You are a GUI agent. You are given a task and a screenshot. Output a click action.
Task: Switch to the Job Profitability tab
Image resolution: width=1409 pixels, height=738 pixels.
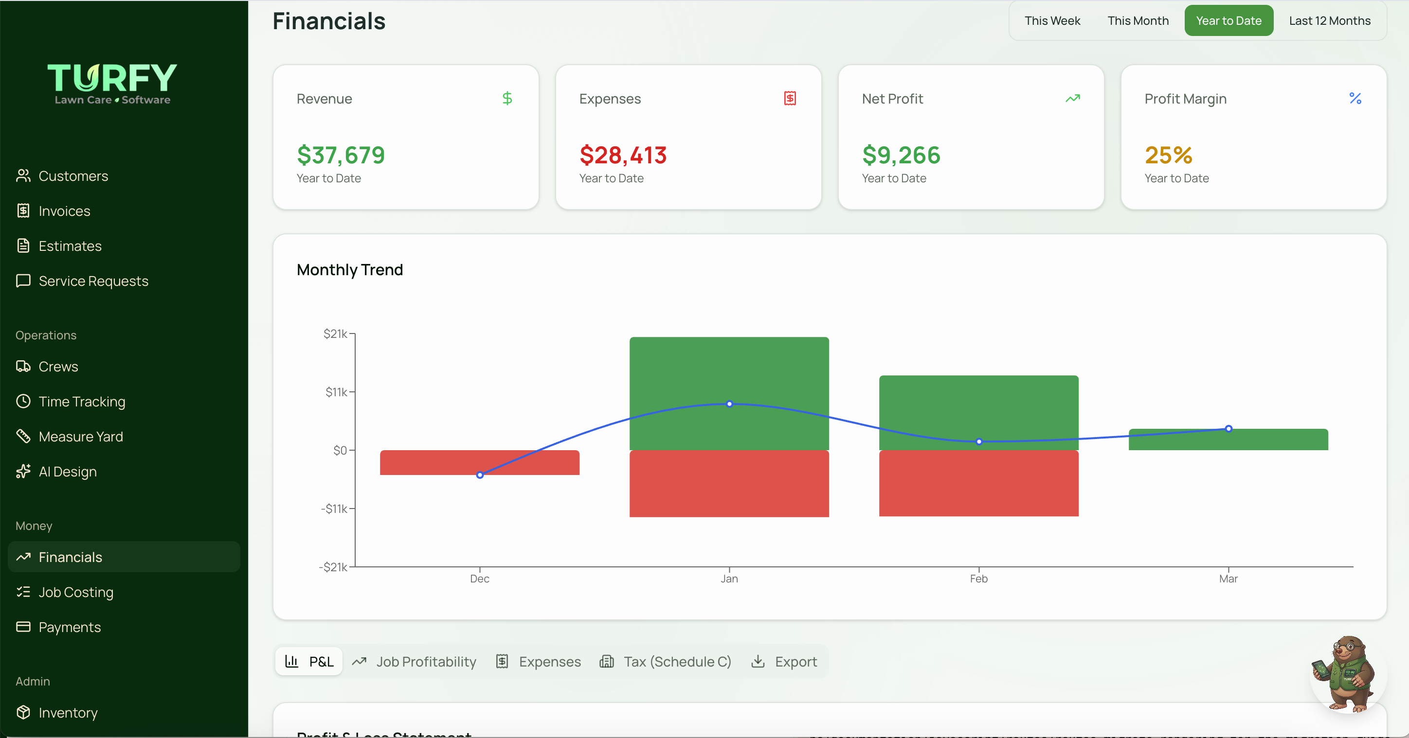click(x=414, y=662)
